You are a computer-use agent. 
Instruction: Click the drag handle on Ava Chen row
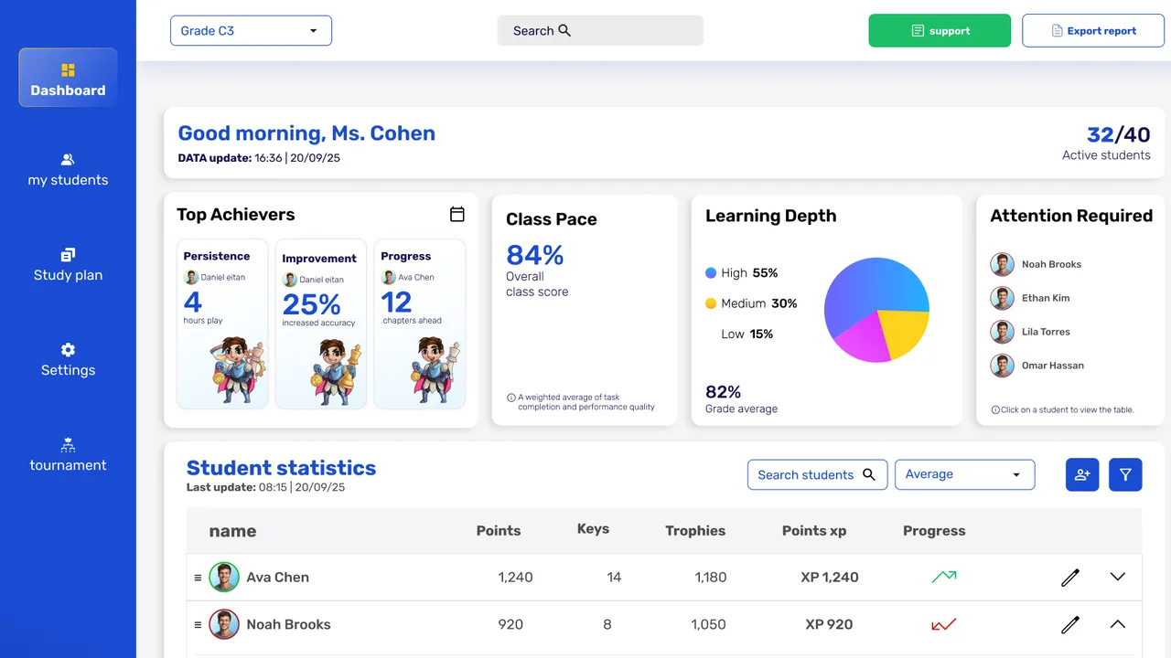[x=198, y=578]
